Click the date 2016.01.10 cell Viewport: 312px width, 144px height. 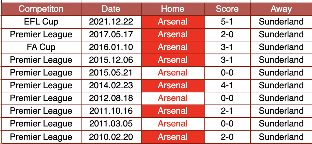click(x=111, y=47)
